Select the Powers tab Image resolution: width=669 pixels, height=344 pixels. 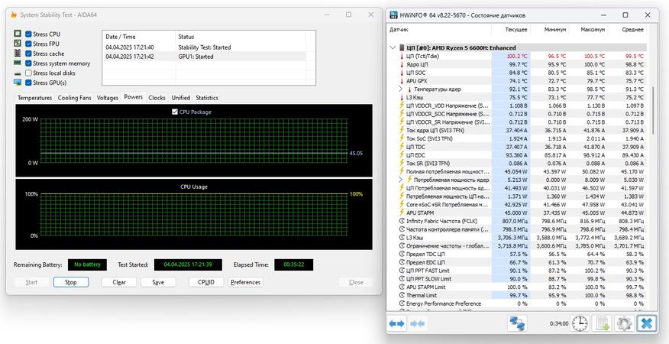click(x=134, y=97)
